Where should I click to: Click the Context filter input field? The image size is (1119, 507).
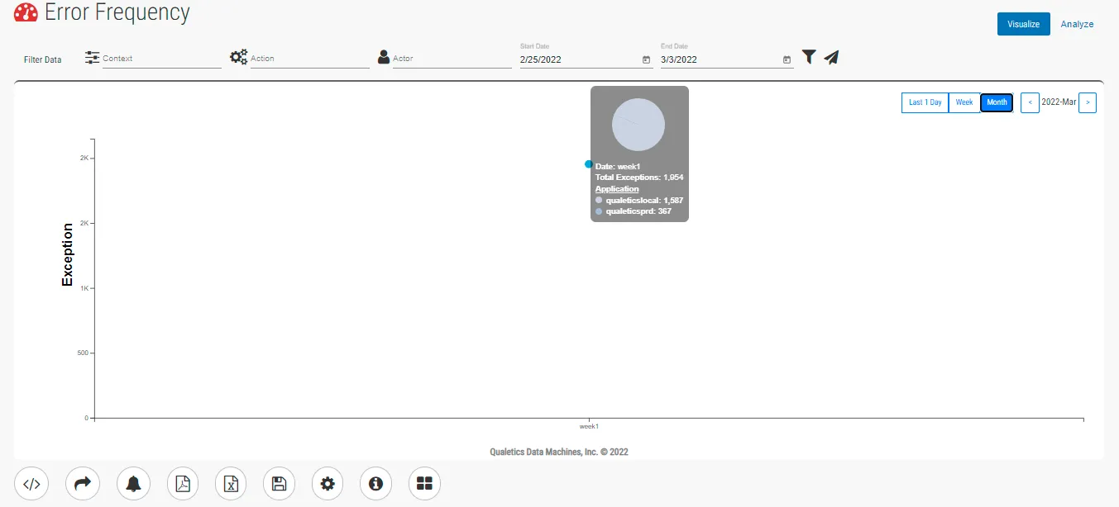click(x=161, y=59)
